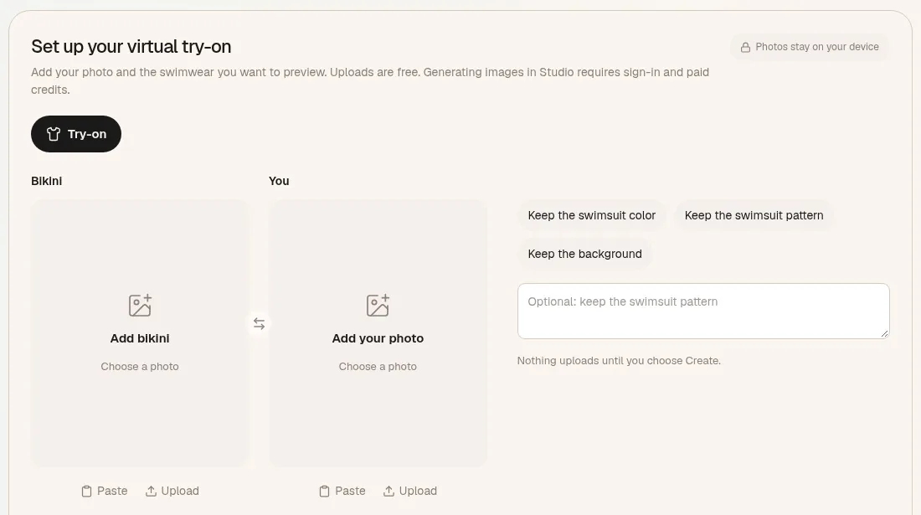921x515 pixels.
Task: Click Choose a photo in the You panel
Action: (x=378, y=367)
